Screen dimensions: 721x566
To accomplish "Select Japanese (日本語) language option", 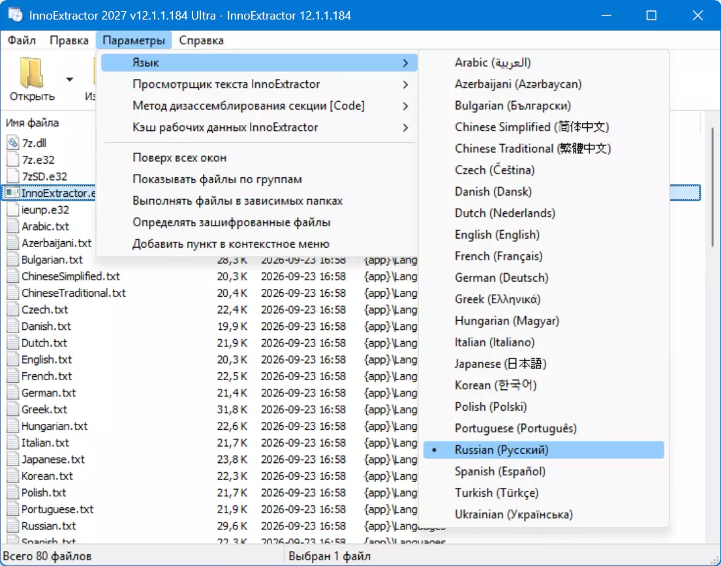I will [x=544, y=364].
